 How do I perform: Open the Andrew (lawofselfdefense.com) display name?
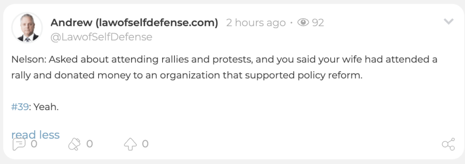[134, 23]
